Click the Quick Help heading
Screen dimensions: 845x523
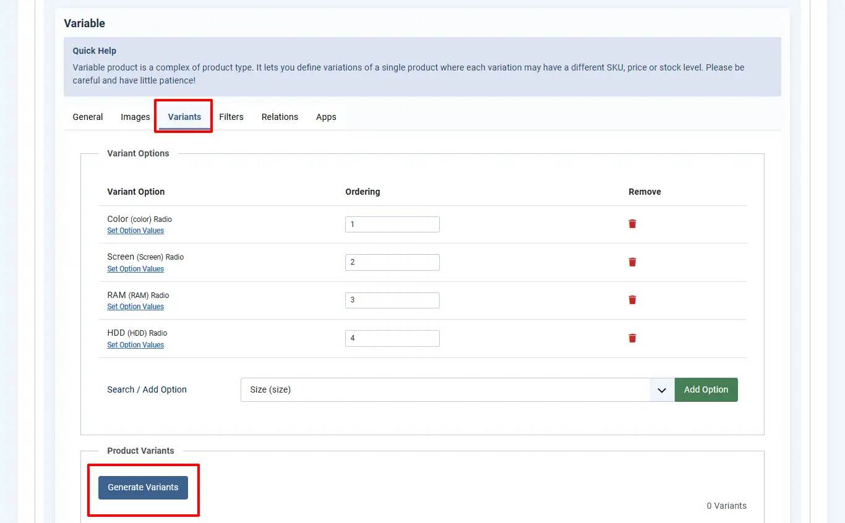(95, 51)
